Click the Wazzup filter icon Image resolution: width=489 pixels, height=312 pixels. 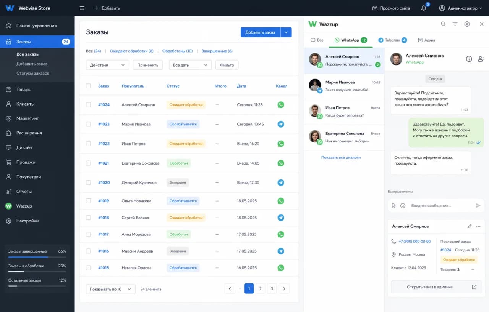[x=455, y=24]
